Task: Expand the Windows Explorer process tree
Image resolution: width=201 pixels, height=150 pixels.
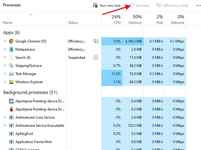Action: 5,82
